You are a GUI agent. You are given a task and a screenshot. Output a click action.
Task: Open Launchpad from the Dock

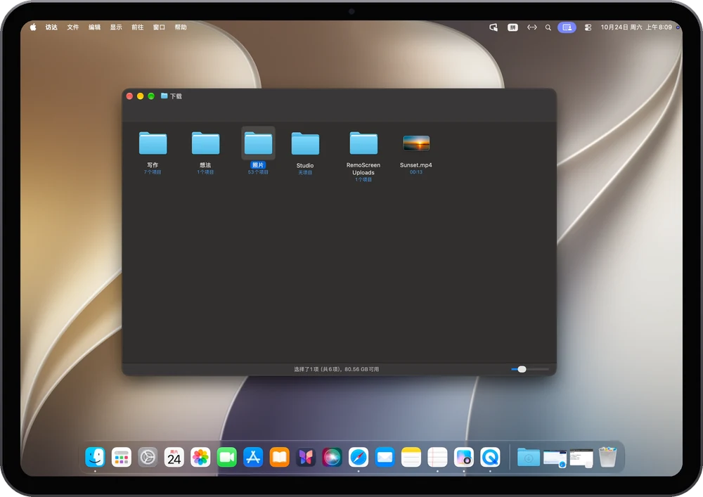[x=122, y=457]
